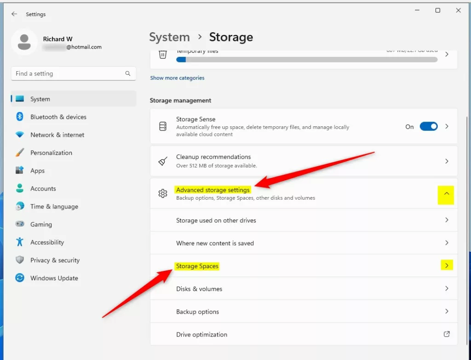This screenshot has height=360, width=471.
Task: Click the Apps icon in sidebar
Action: (x=20, y=170)
